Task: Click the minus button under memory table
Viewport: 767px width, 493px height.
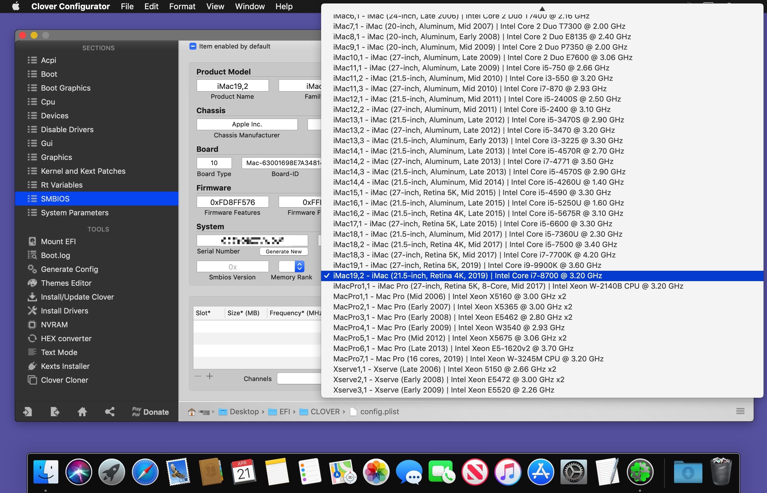Action: point(198,376)
